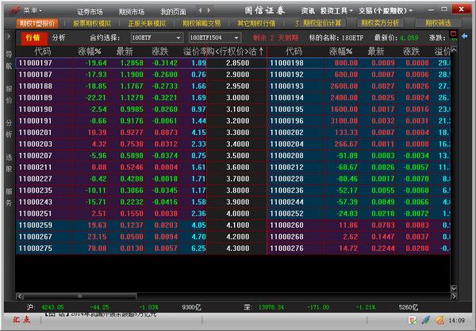The image size is (476, 331).
Task: Click strike price 4.0000
Action: click(237, 214)
